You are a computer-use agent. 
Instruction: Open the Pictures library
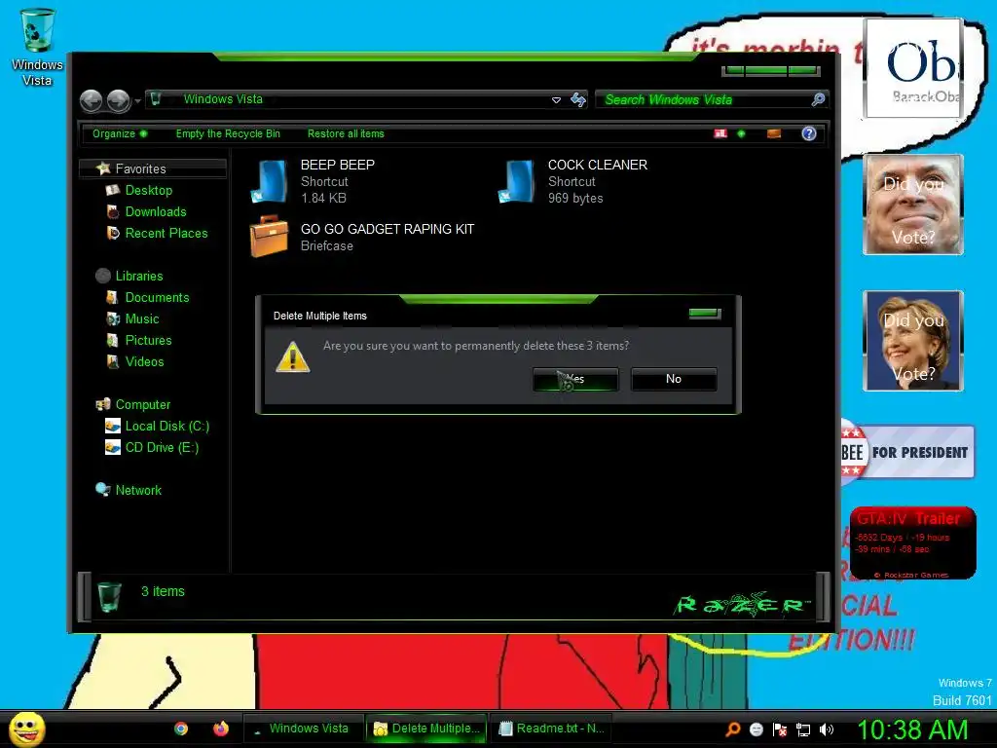coord(148,340)
